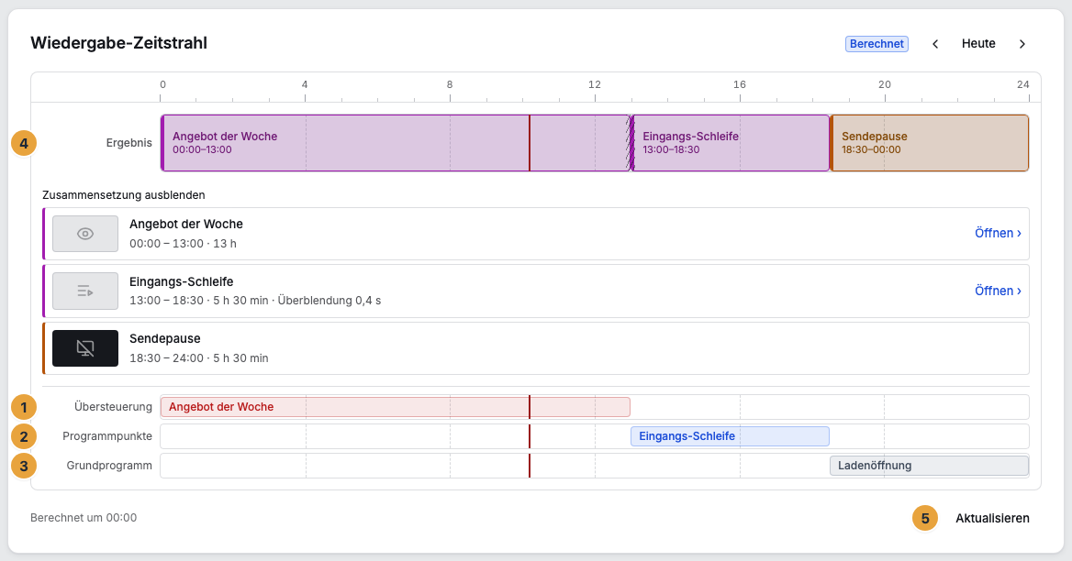Viewport: 1072px width, 561px height.
Task: Click Ladenöffnung bar in Grundprogramm row
Action: point(929,466)
